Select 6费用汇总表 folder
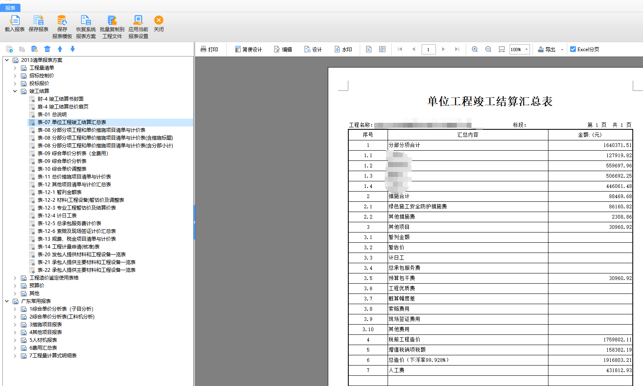 [x=43, y=348]
